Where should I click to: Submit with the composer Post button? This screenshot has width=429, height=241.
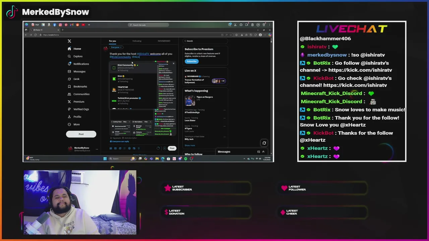[x=172, y=148]
